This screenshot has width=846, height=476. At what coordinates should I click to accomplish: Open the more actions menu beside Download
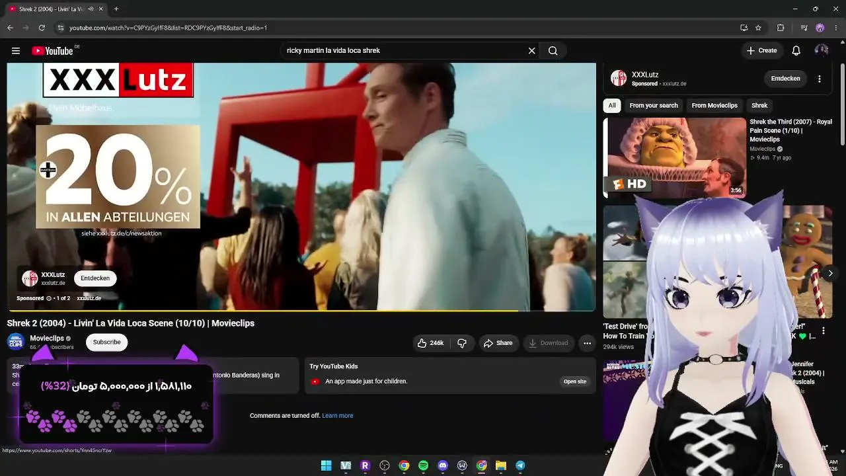tap(587, 343)
